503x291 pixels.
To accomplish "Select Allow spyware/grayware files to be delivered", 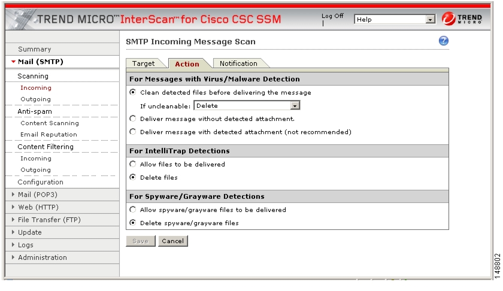I will (x=132, y=210).
